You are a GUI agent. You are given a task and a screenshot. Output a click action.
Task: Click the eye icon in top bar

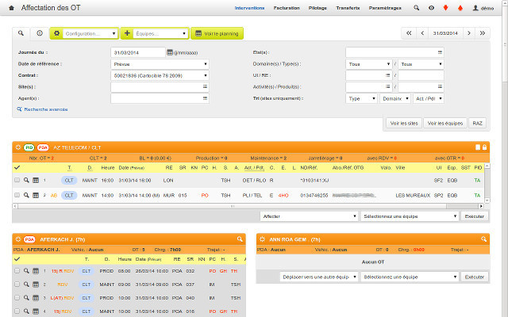click(x=431, y=8)
